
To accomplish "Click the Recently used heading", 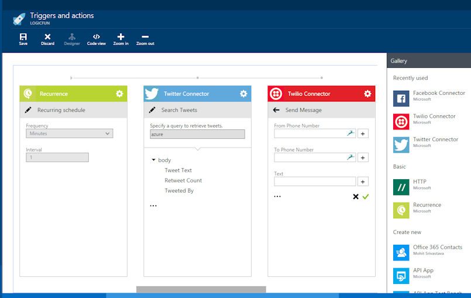I will point(410,78).
